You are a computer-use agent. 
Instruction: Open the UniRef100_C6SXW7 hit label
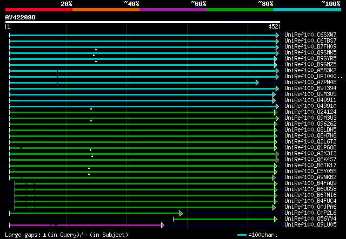click(310, 35)
